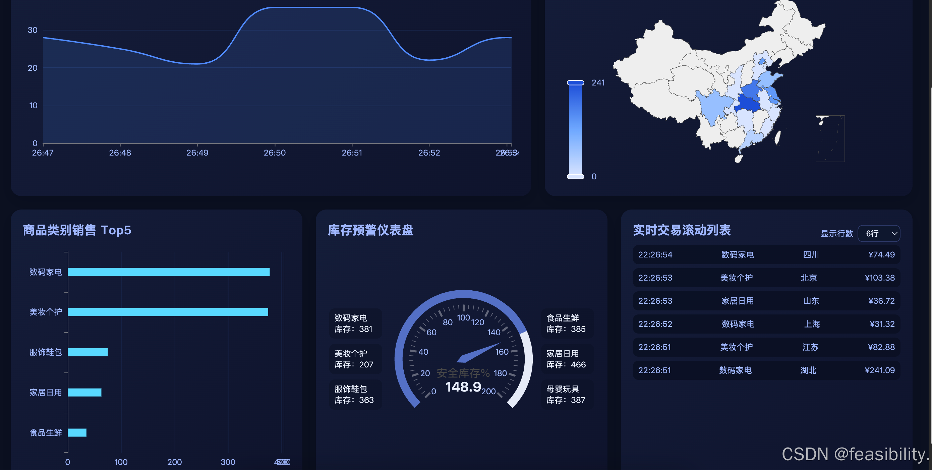Click the 22:26:54 四川 transaction row

tap(766, 255)
